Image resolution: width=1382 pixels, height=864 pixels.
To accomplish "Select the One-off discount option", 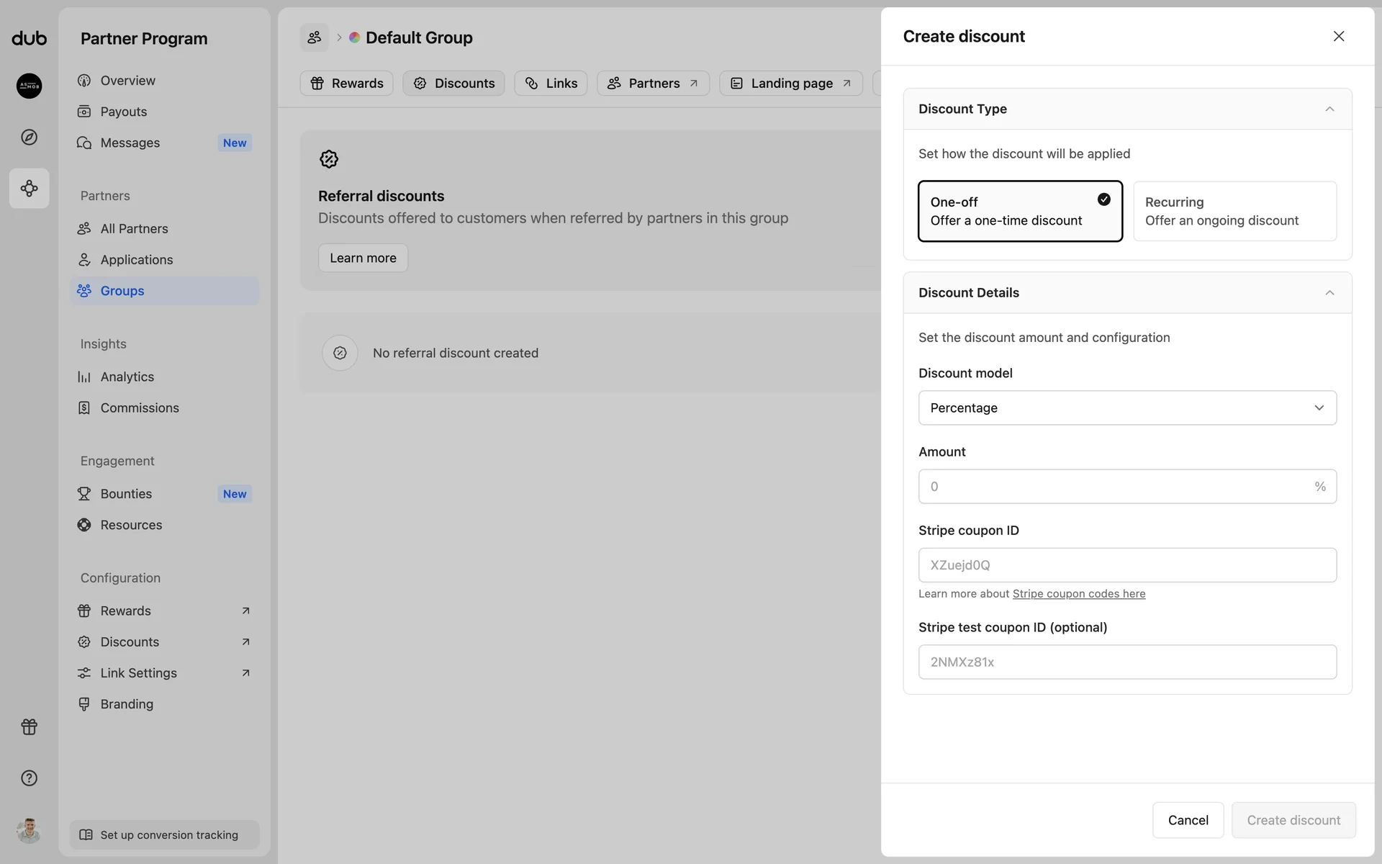I will click(x=1019, y=211).
